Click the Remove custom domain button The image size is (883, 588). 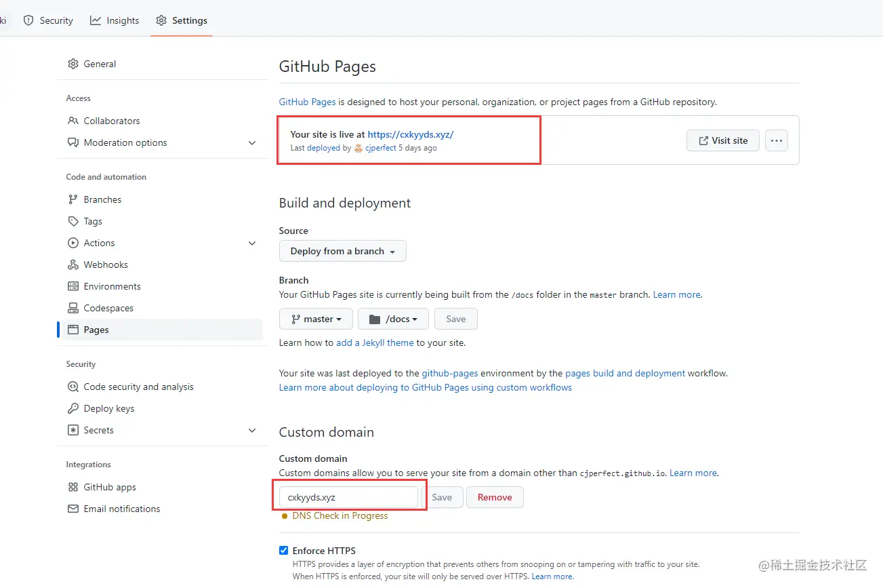coord(495,497)
